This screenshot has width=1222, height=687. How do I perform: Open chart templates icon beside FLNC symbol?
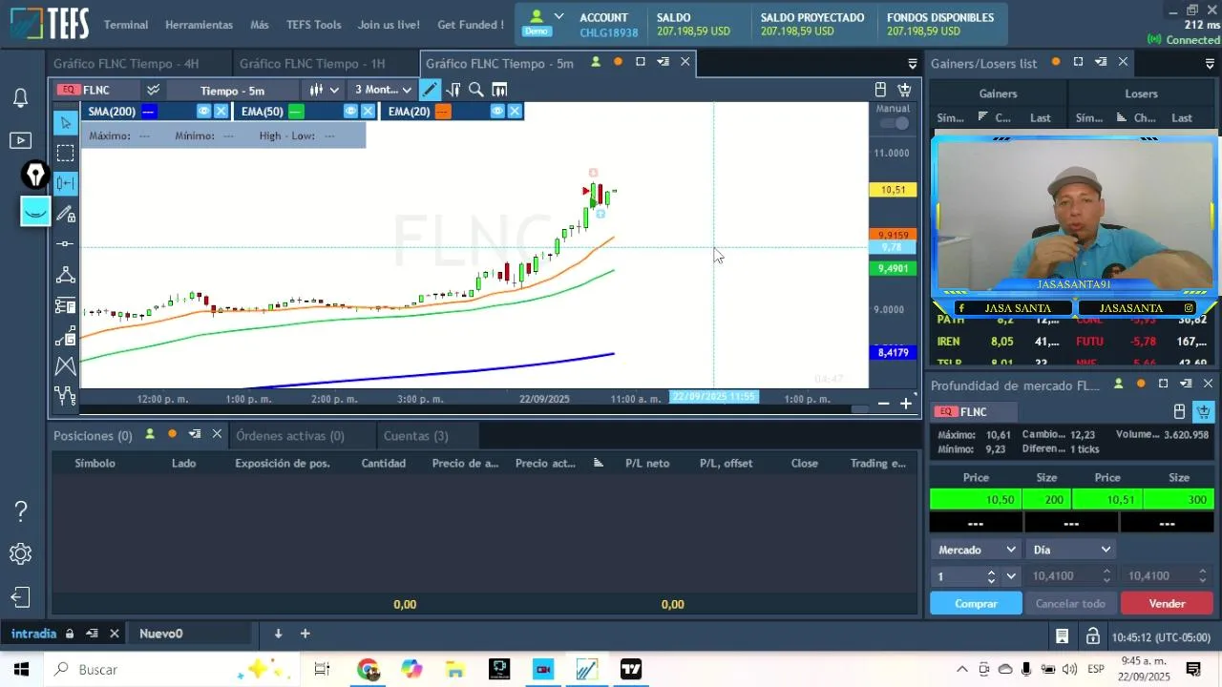(153, 90)
